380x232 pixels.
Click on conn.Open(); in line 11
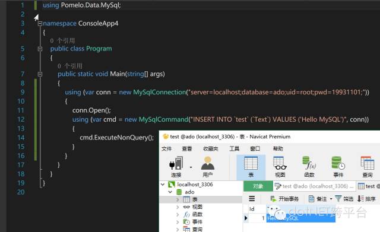pos(91,110)
